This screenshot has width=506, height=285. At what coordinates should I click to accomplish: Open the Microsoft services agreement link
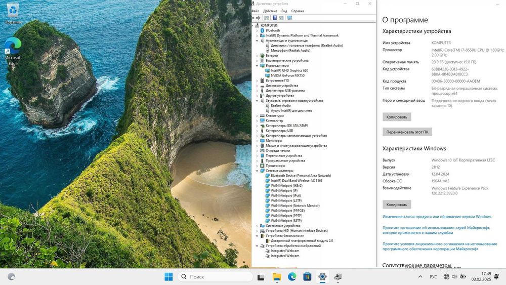[x=436, y=230]
